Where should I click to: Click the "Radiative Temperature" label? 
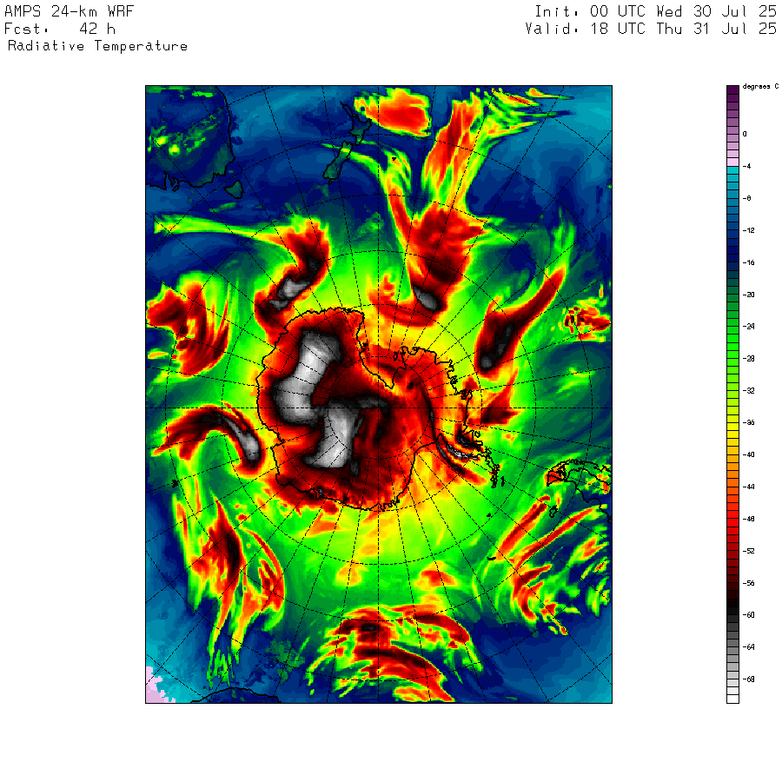(97, 46)
